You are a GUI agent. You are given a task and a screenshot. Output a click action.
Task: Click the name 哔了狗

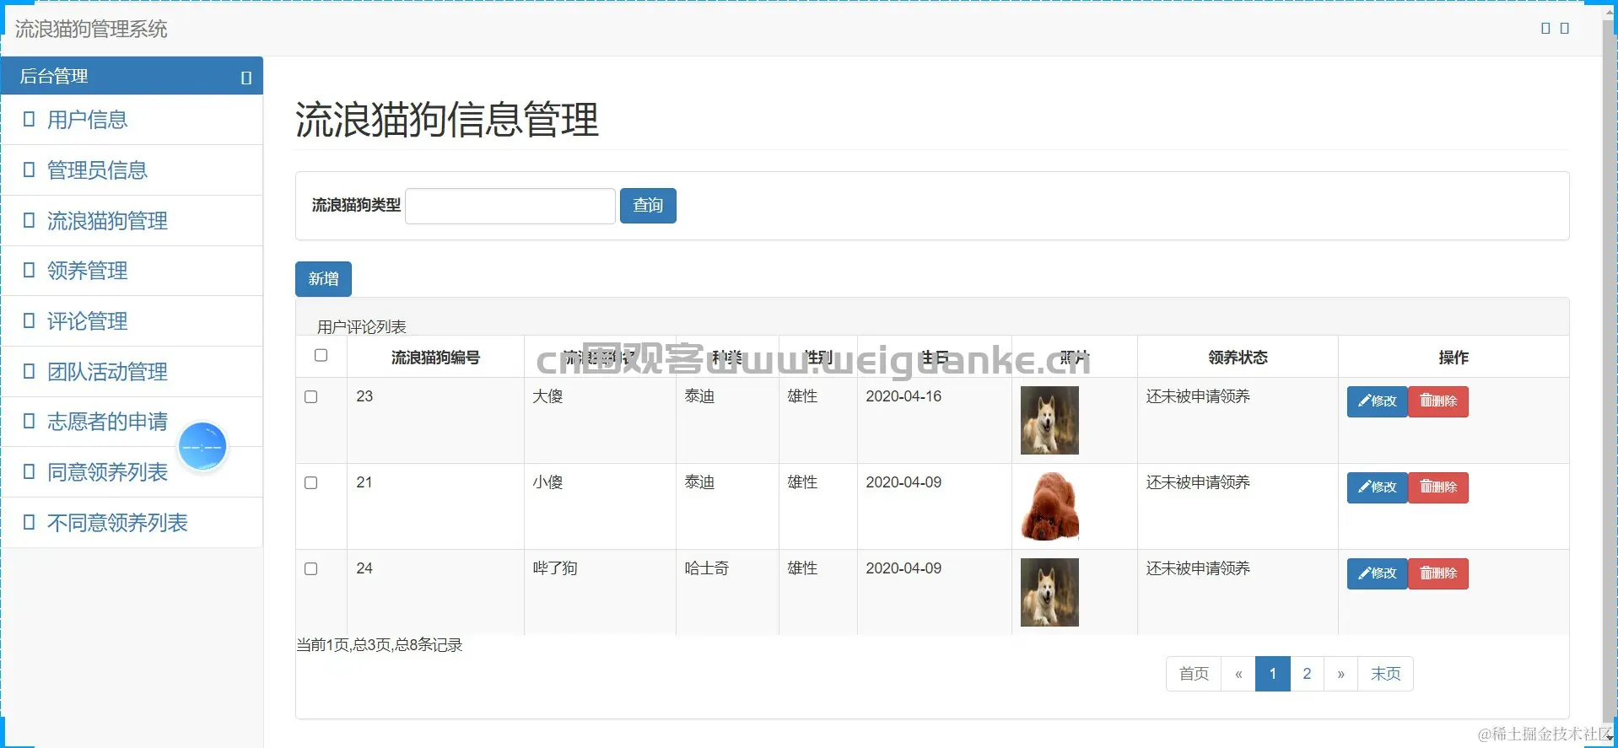(x=555, y=568)
